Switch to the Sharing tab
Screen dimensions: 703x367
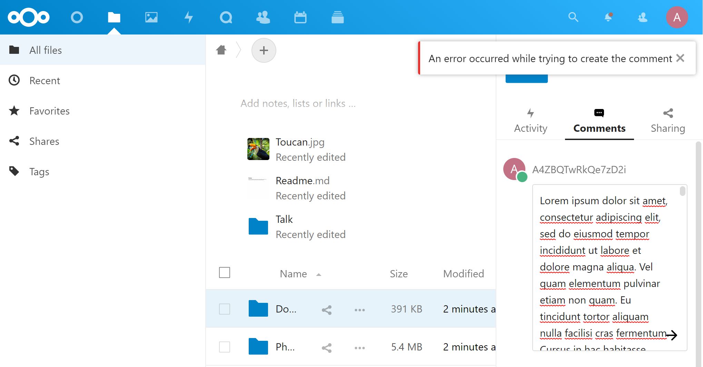[668, 120]
